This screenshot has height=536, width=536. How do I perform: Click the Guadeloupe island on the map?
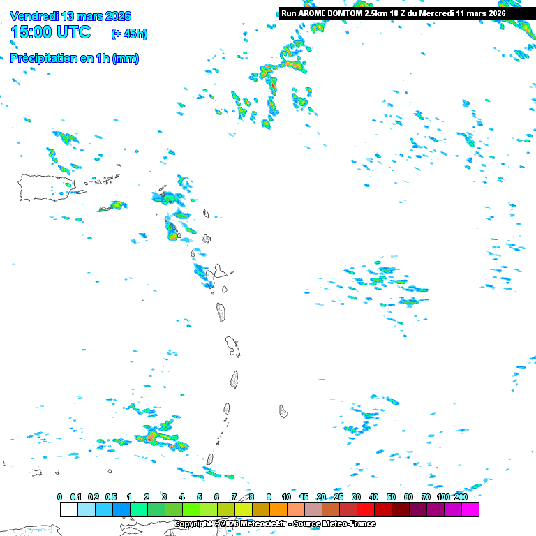215,275
